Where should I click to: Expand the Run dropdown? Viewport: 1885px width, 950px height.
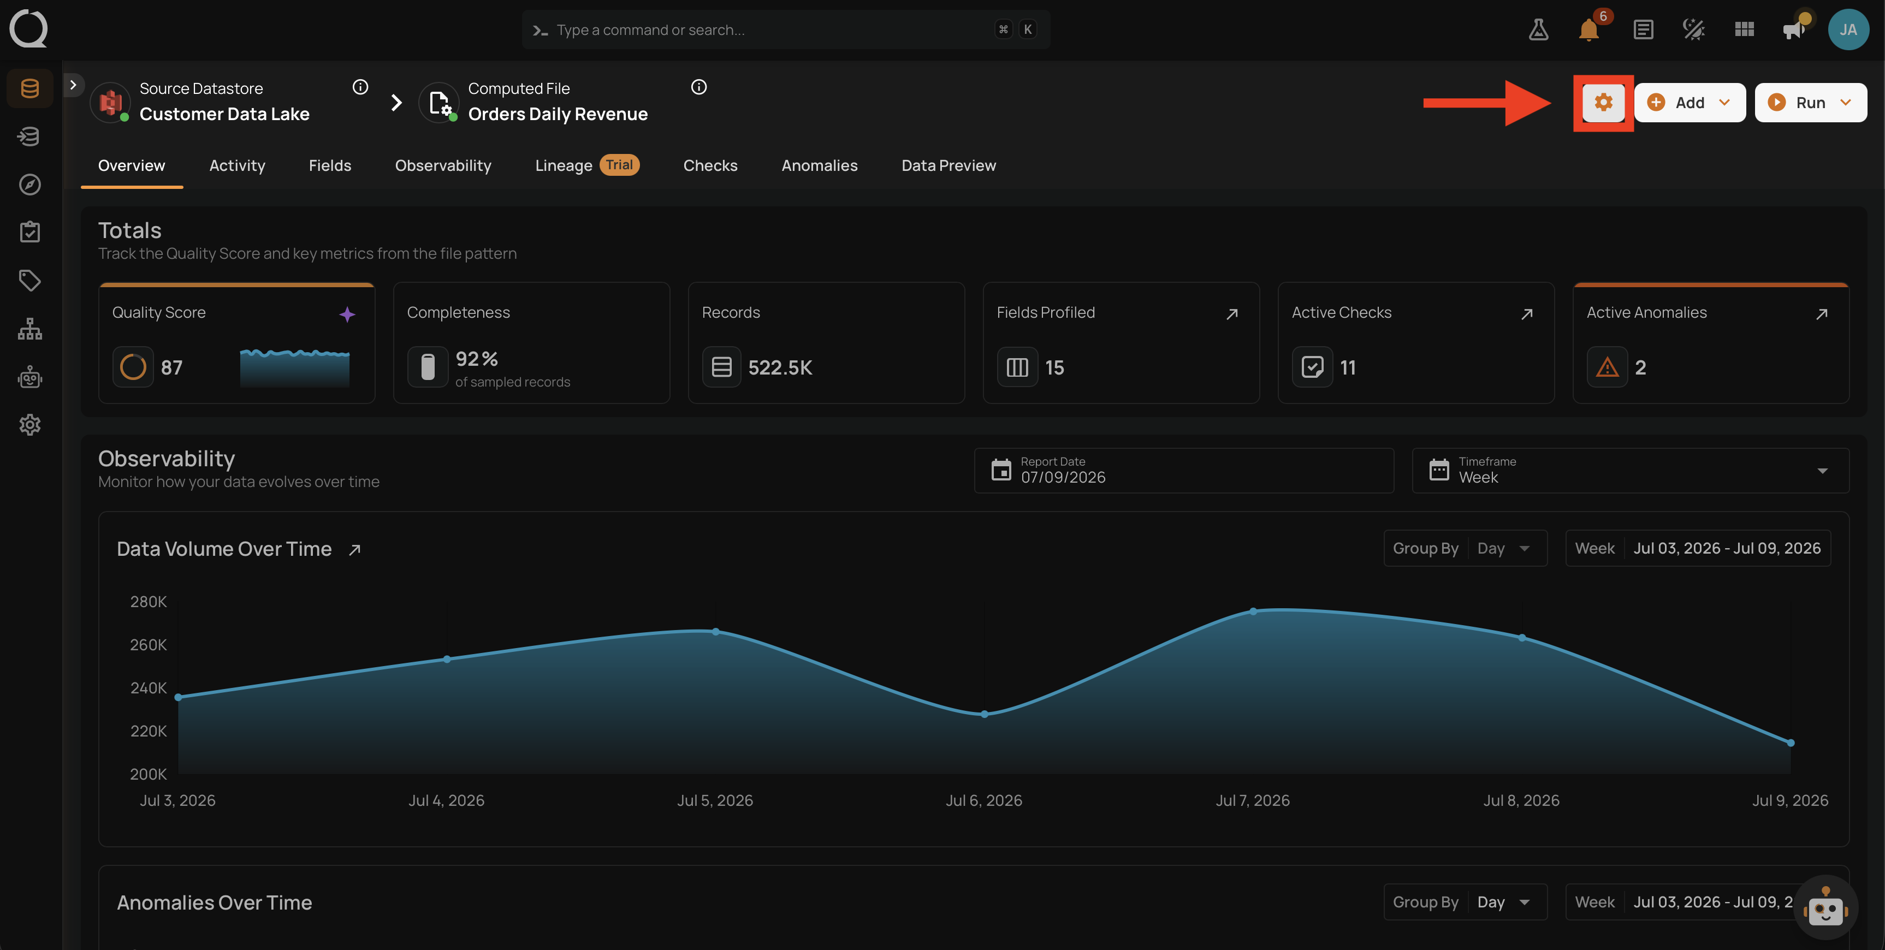[x=1846, y=103]
